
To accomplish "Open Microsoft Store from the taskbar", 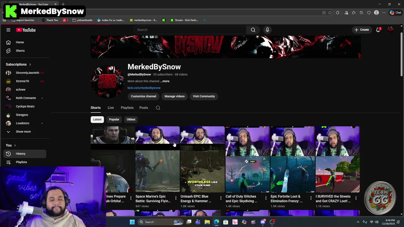I will (226, 222).
